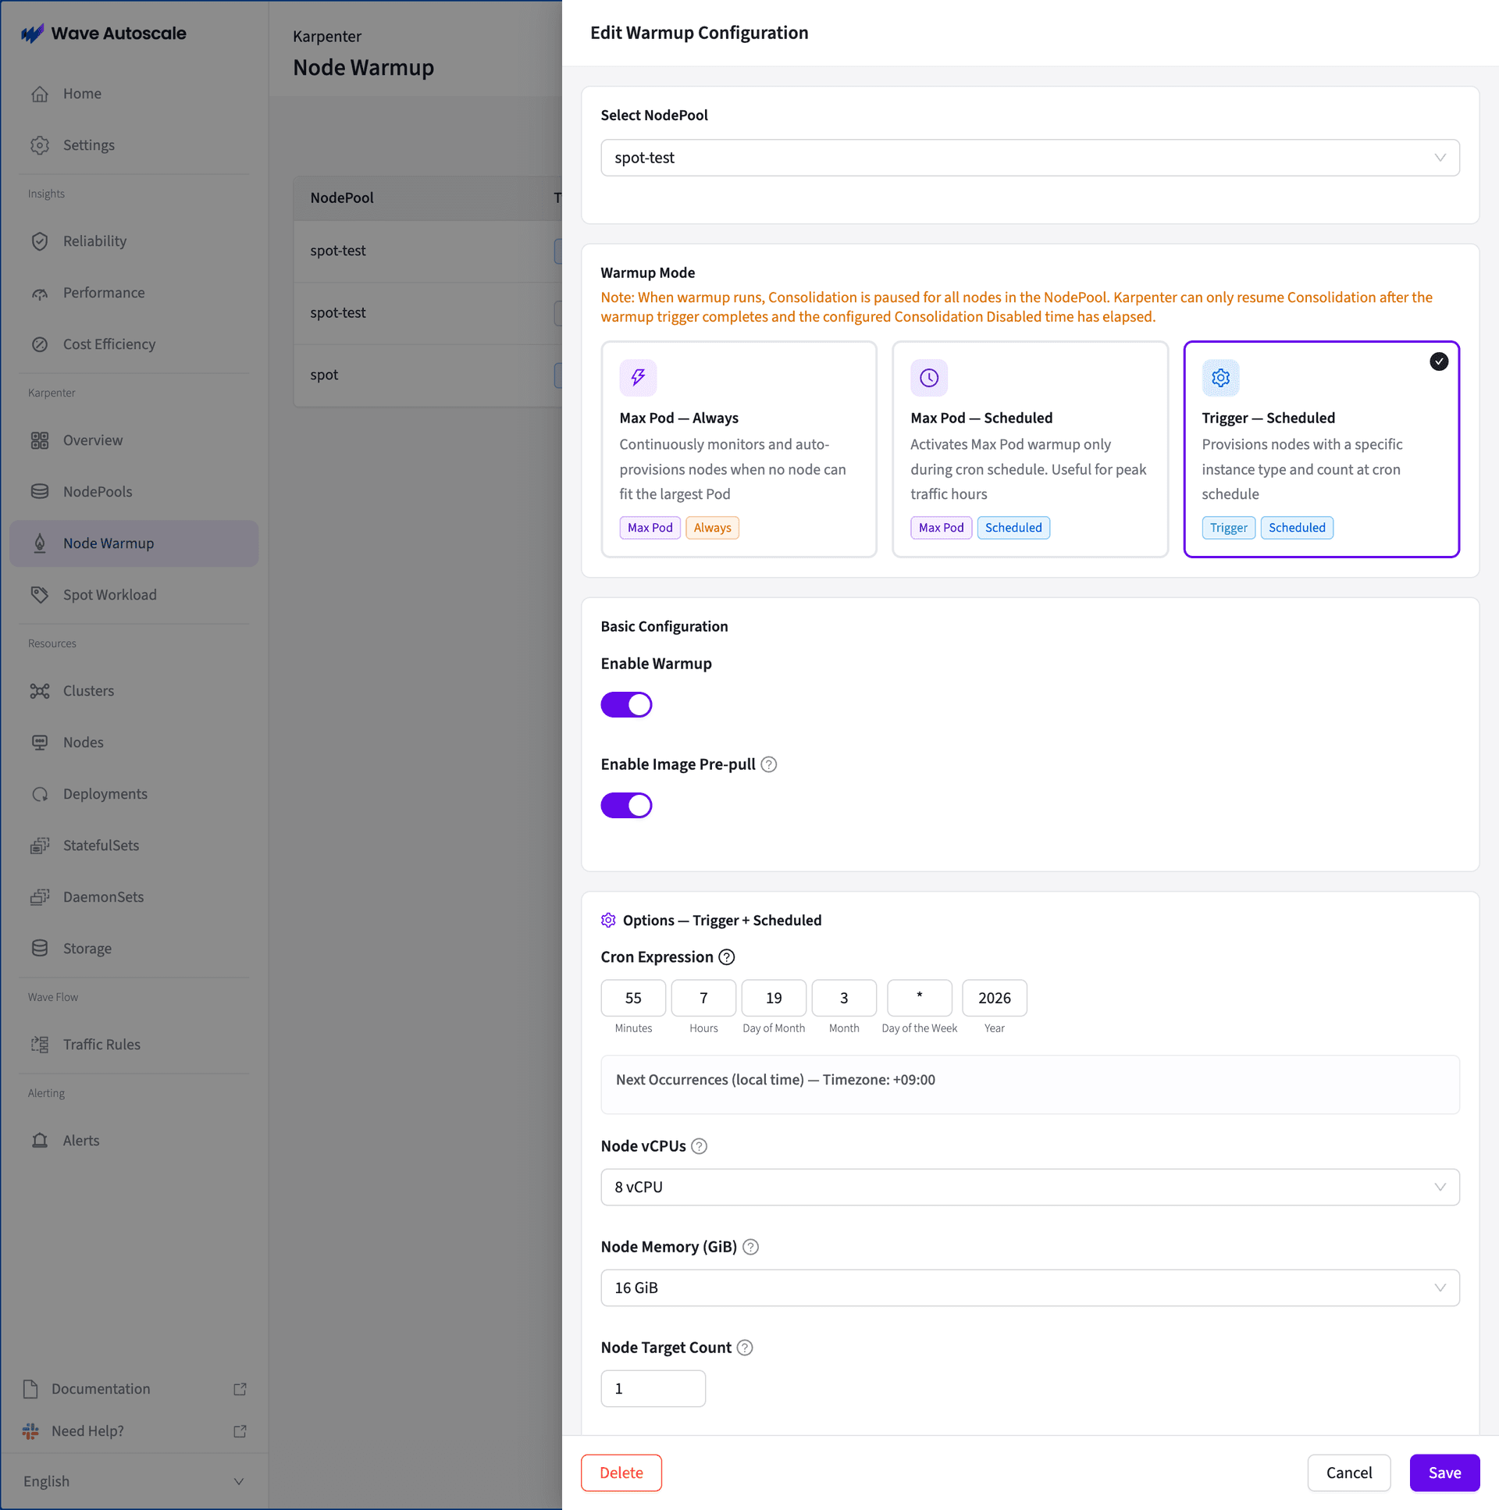Click the DaemonSets icon

[x=40, y=898]
